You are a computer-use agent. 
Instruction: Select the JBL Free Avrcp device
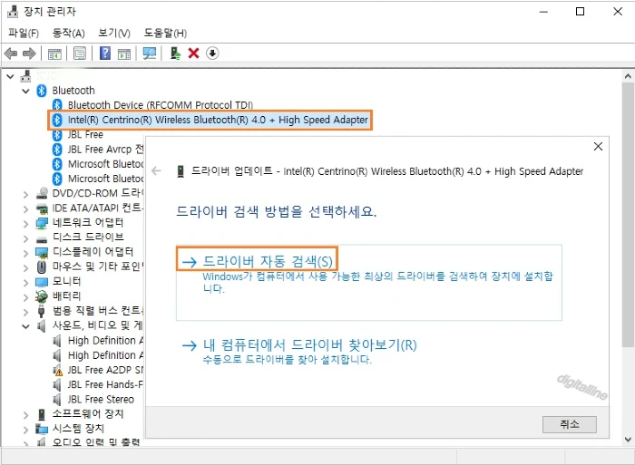tap(105, 149)
